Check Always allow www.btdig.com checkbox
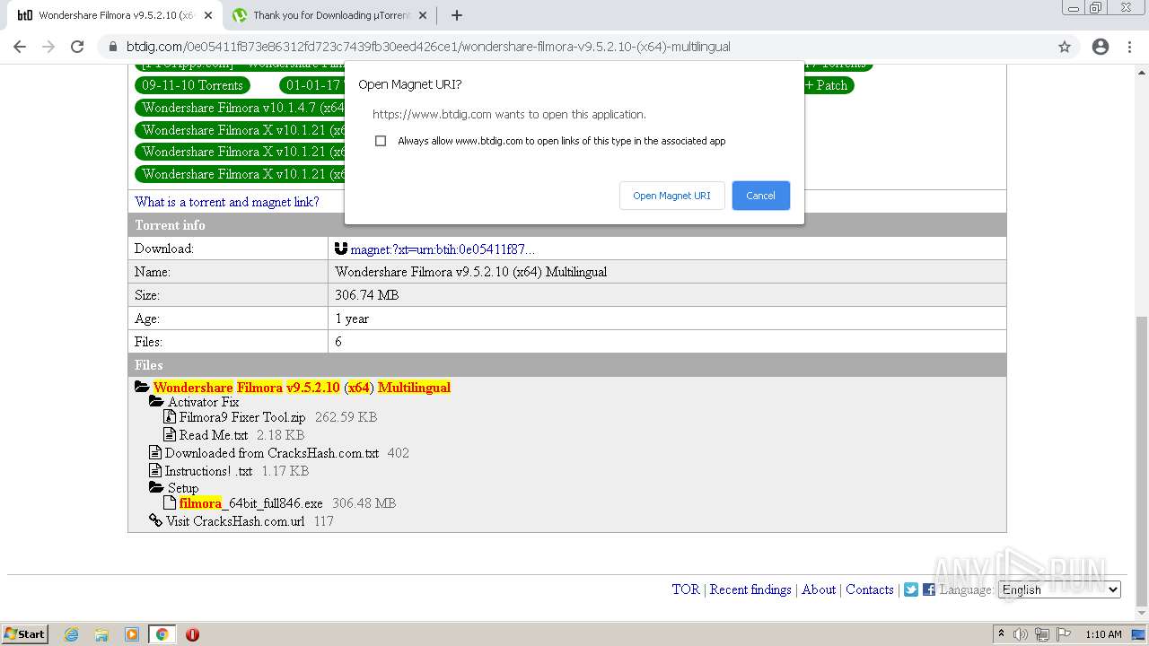 pyautogui.click(x=381, y=141)
